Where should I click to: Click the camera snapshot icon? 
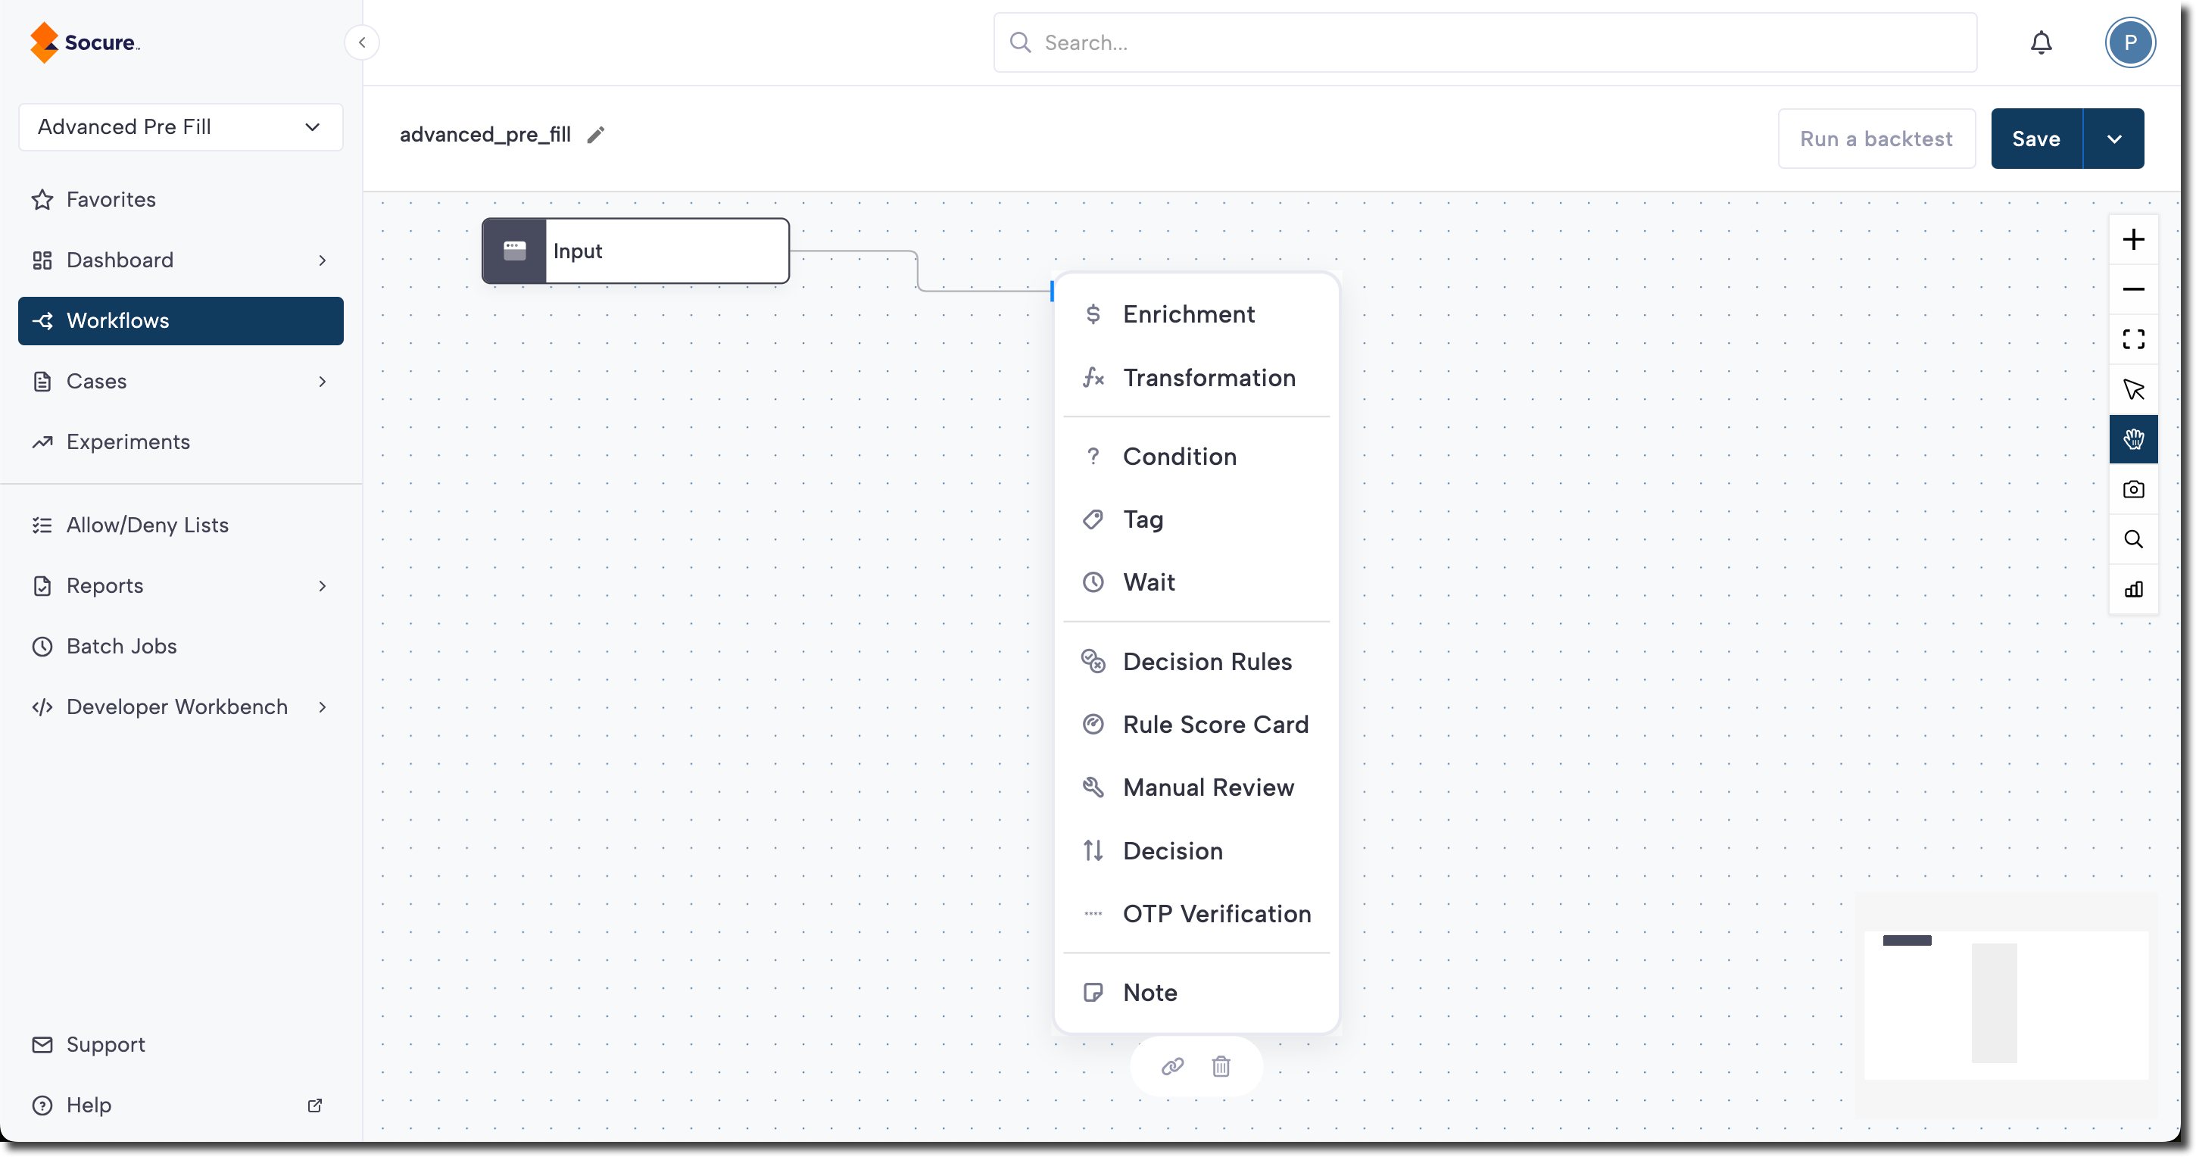click(2133, 489)
